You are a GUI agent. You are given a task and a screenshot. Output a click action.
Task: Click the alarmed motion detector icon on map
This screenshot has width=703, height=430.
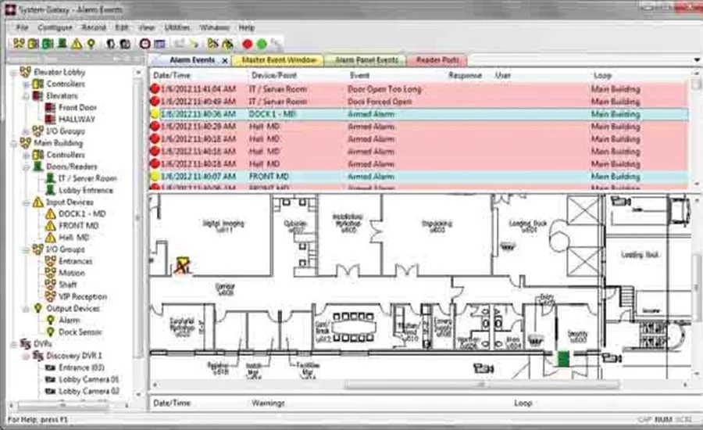[x=183, y=265]
